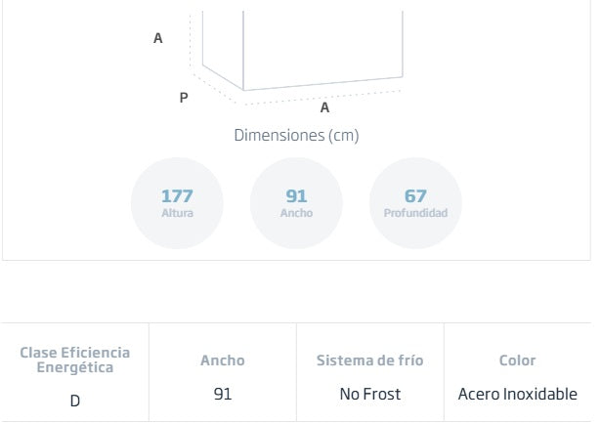This screenshot has width=601, height=423.
Task: Click the width letter A below the diagram
Action: 325,108
